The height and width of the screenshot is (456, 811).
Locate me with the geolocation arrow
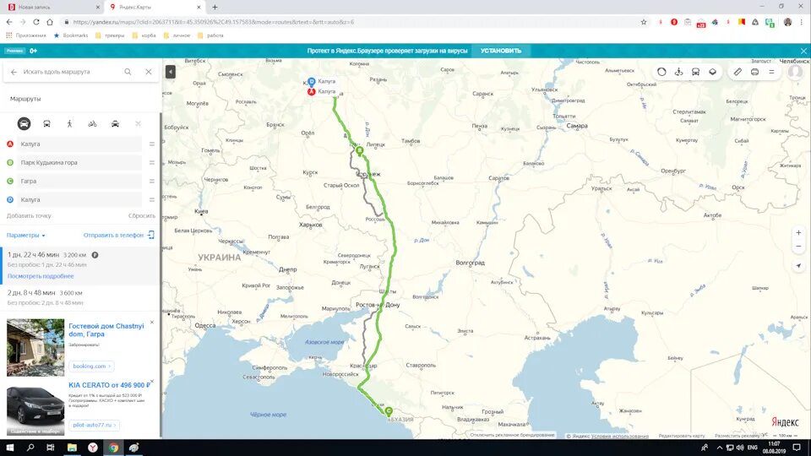click(798, 265)
